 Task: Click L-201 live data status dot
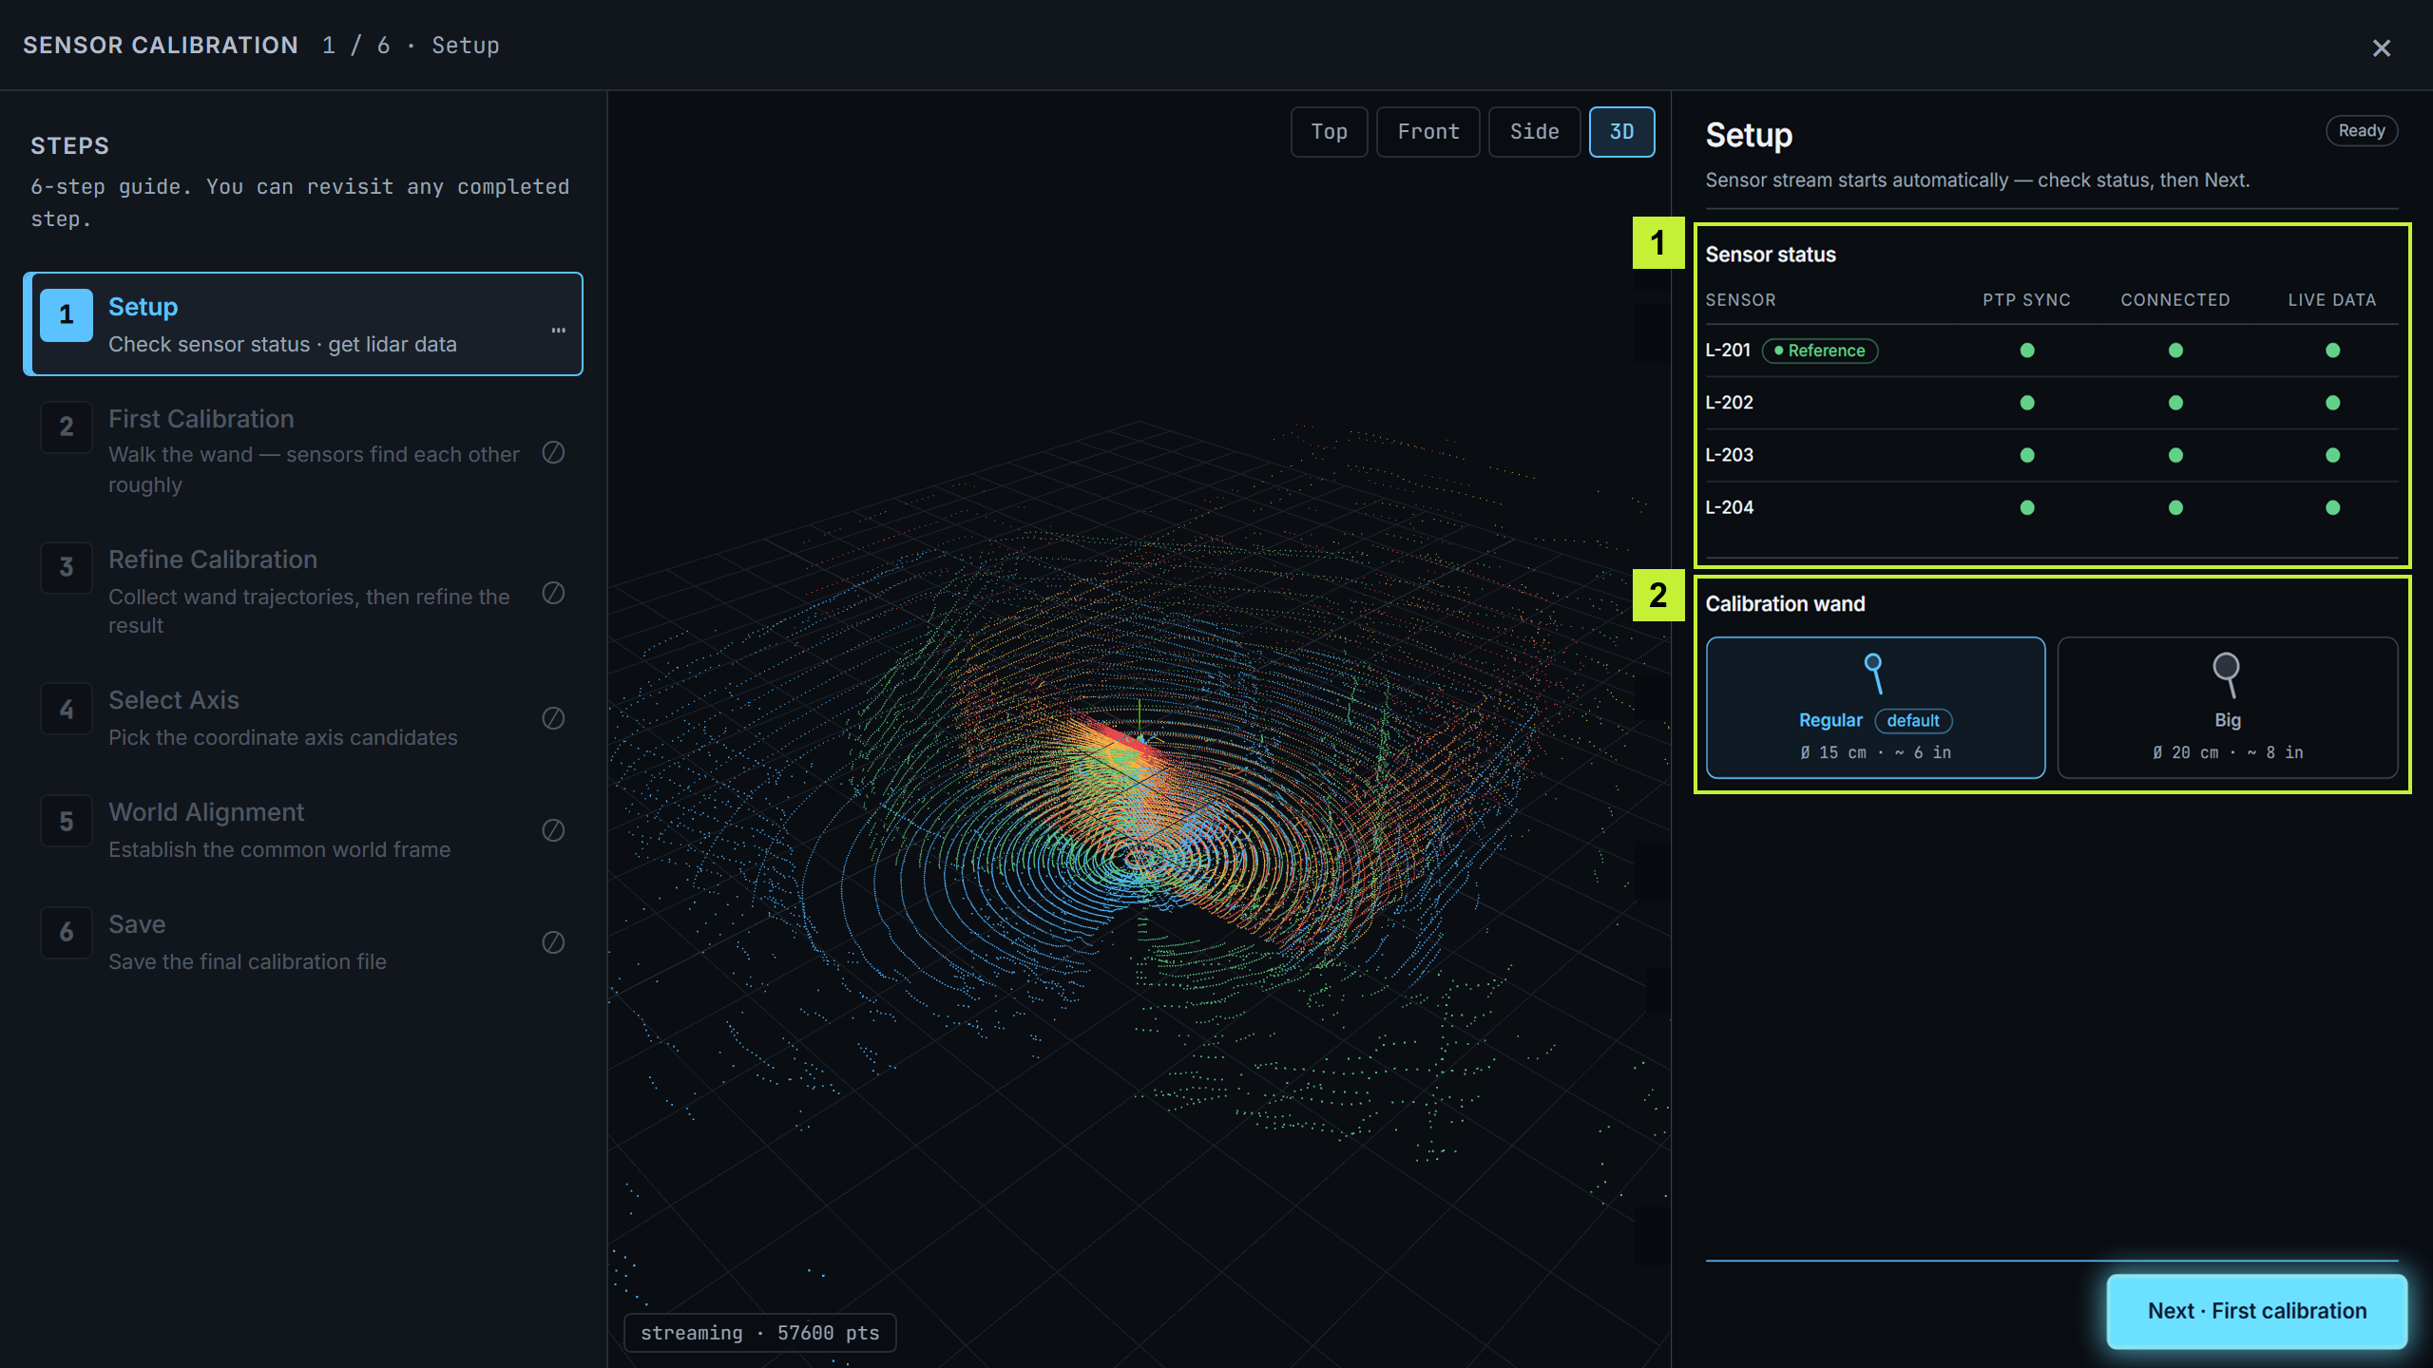coord(2332,351)
